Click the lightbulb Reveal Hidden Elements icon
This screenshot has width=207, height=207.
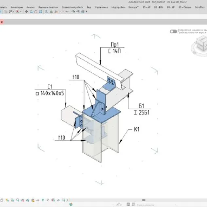[43, 200]
